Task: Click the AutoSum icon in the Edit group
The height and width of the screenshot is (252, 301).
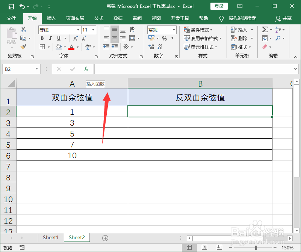Action: [265, 29]
